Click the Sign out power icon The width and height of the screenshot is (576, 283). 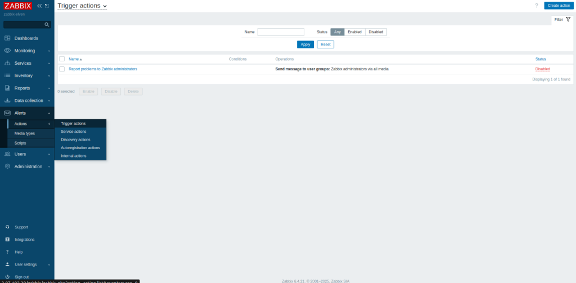tap(7, 277)
